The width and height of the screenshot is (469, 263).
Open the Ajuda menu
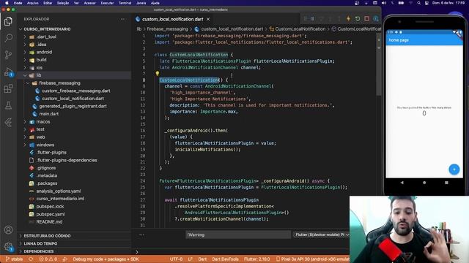(155, 3)
